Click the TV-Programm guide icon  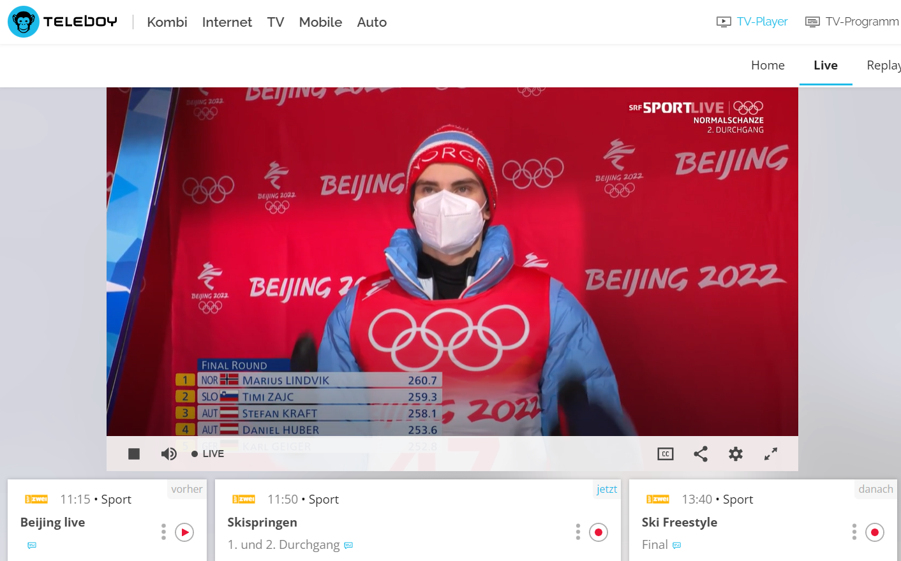click(x=812, y=22)
